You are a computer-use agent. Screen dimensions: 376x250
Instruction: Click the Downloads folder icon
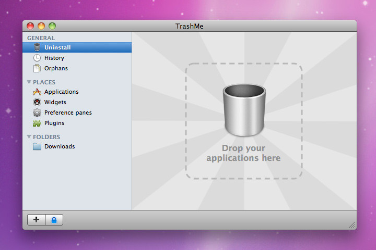[x=37, y=146]
